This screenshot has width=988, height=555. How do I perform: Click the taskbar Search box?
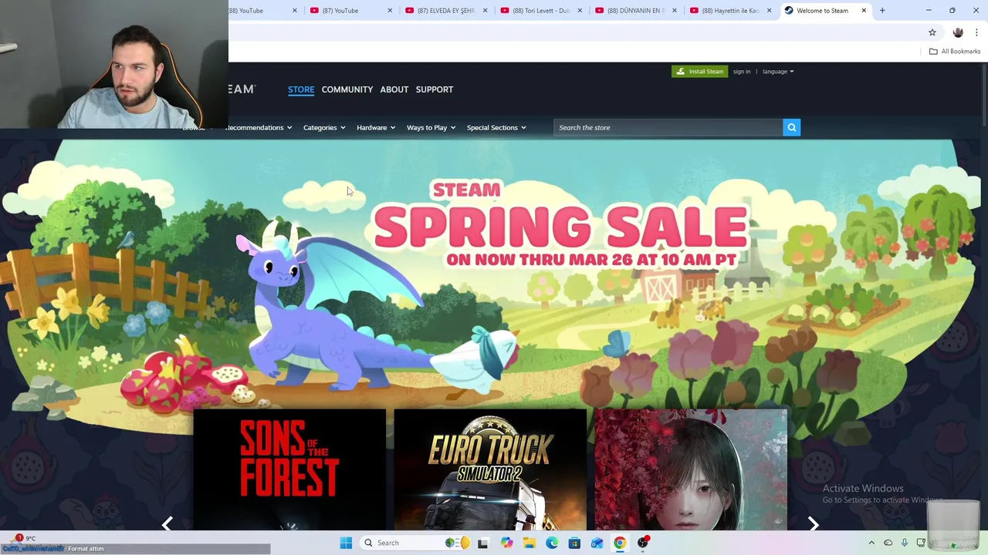tap(415, 543)
